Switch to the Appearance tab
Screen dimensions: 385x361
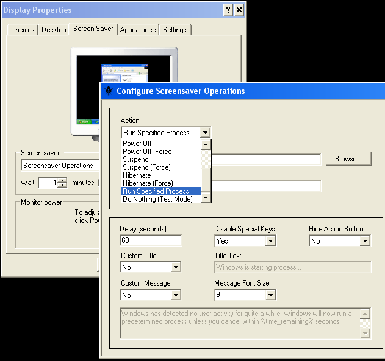coord(138,30)
